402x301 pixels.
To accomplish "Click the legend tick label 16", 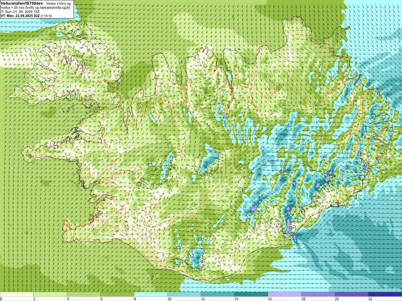I will pyautogui.click(x=270, y=299).
